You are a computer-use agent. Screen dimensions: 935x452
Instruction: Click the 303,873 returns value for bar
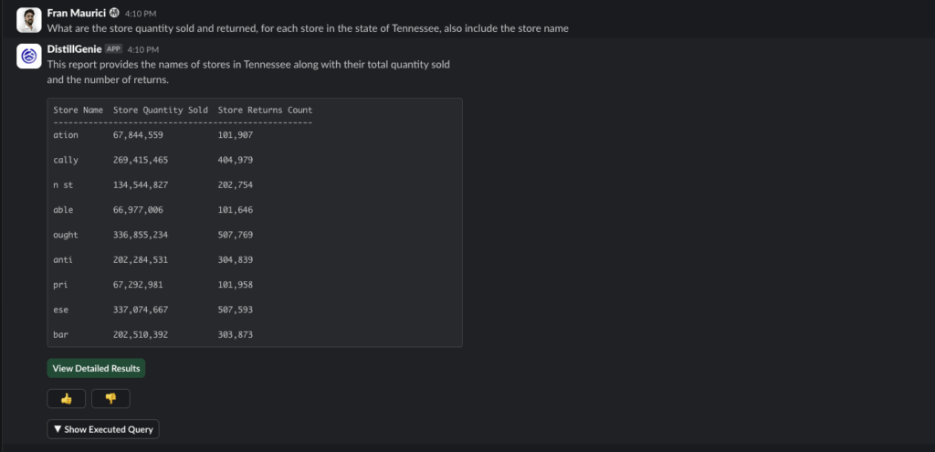point(236,335)
